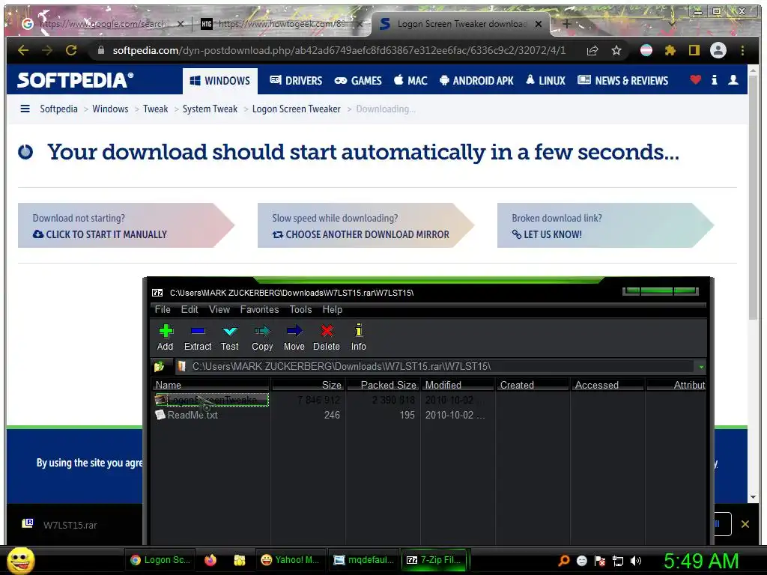Viewport: 767px width, 575px height.
Task: Sort by the Modified column header
Action: point(457,385)
